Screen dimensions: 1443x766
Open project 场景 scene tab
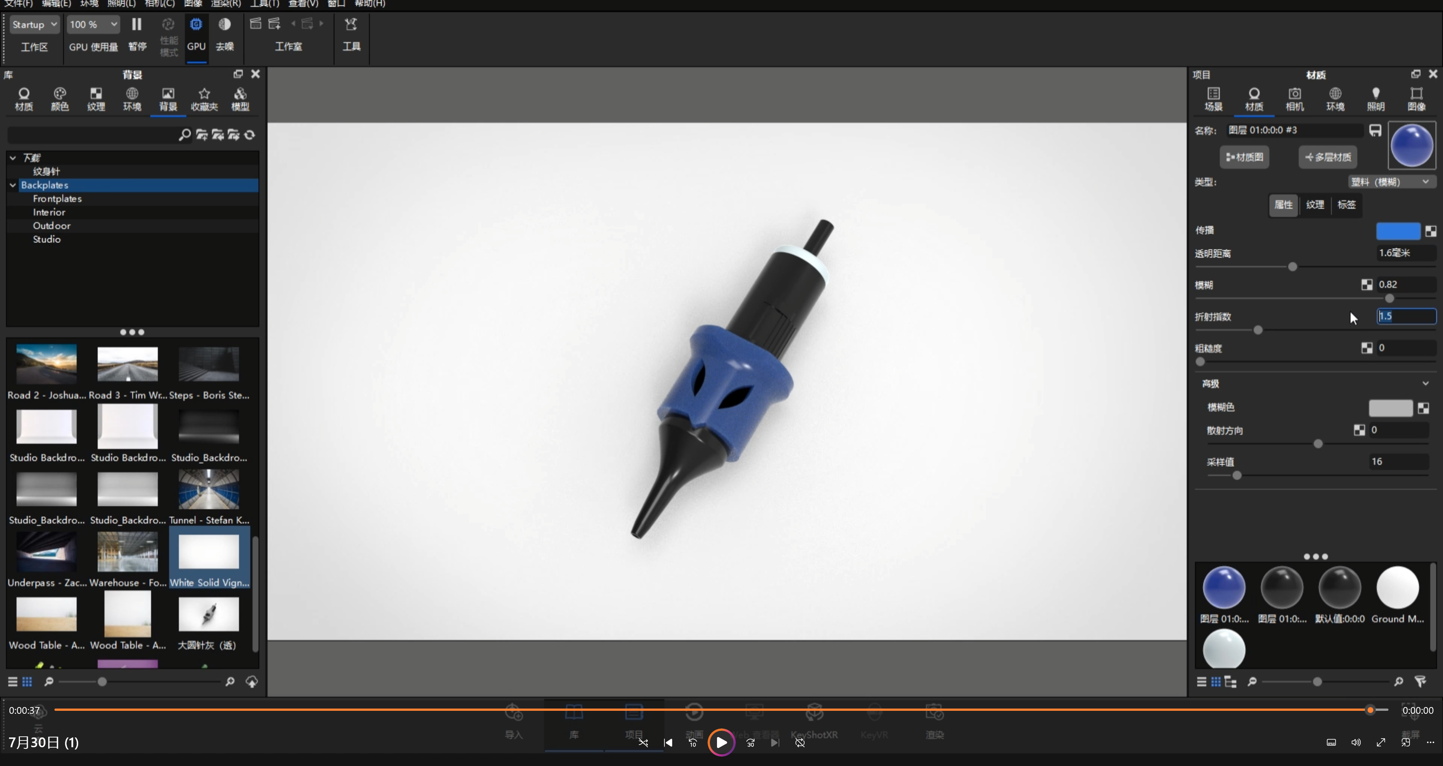pyautogui.click(x=1213, y=99)
